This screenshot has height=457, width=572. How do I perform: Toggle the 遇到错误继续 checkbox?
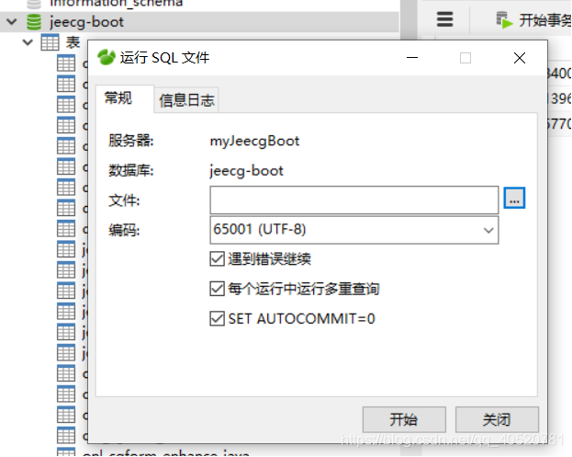[217, 258]
